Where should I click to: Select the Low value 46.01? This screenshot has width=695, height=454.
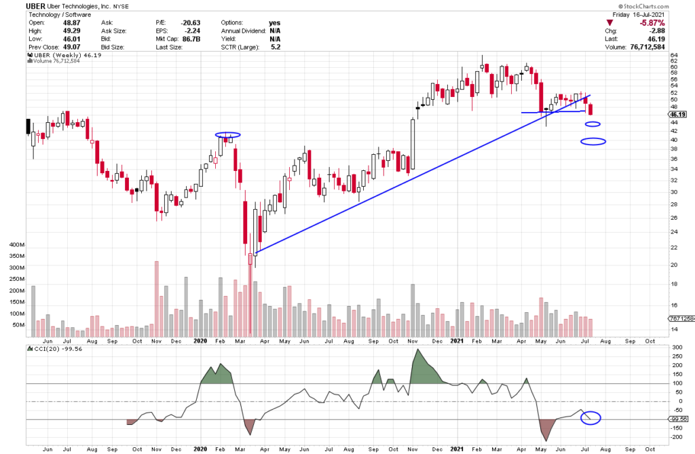(72, 39)
